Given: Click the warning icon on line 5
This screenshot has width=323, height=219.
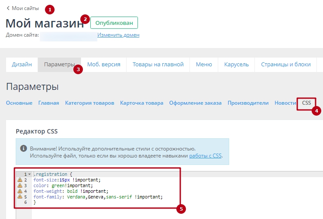Looking at the screenshot, I should tap(20, 197).
